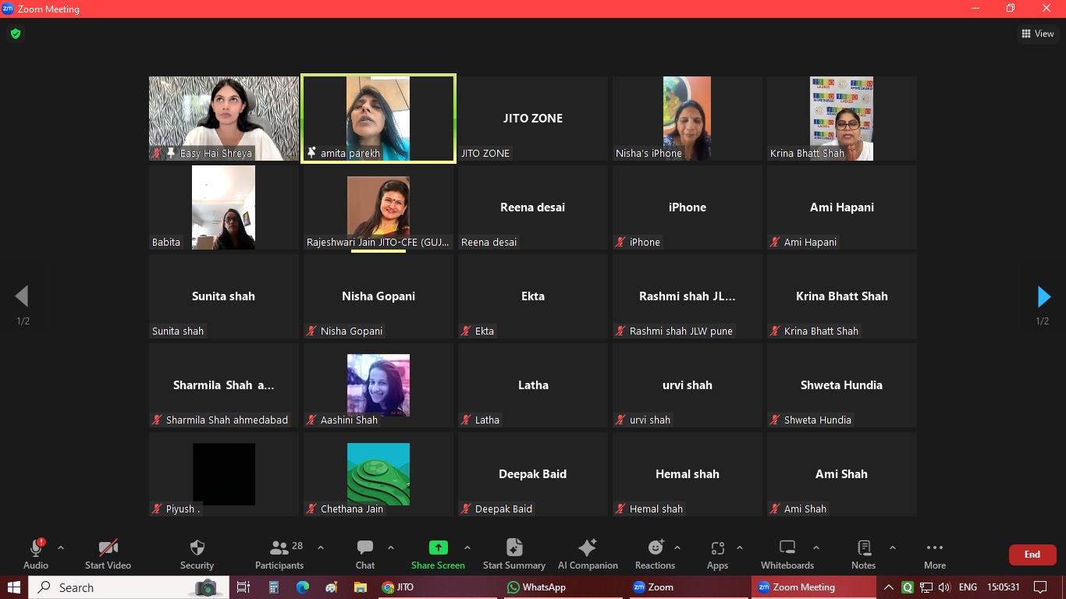Go to next gallery page with right arrow
Viewport: 1066px width, 599px height.
pyautogui.click(x=1043, y=296)
